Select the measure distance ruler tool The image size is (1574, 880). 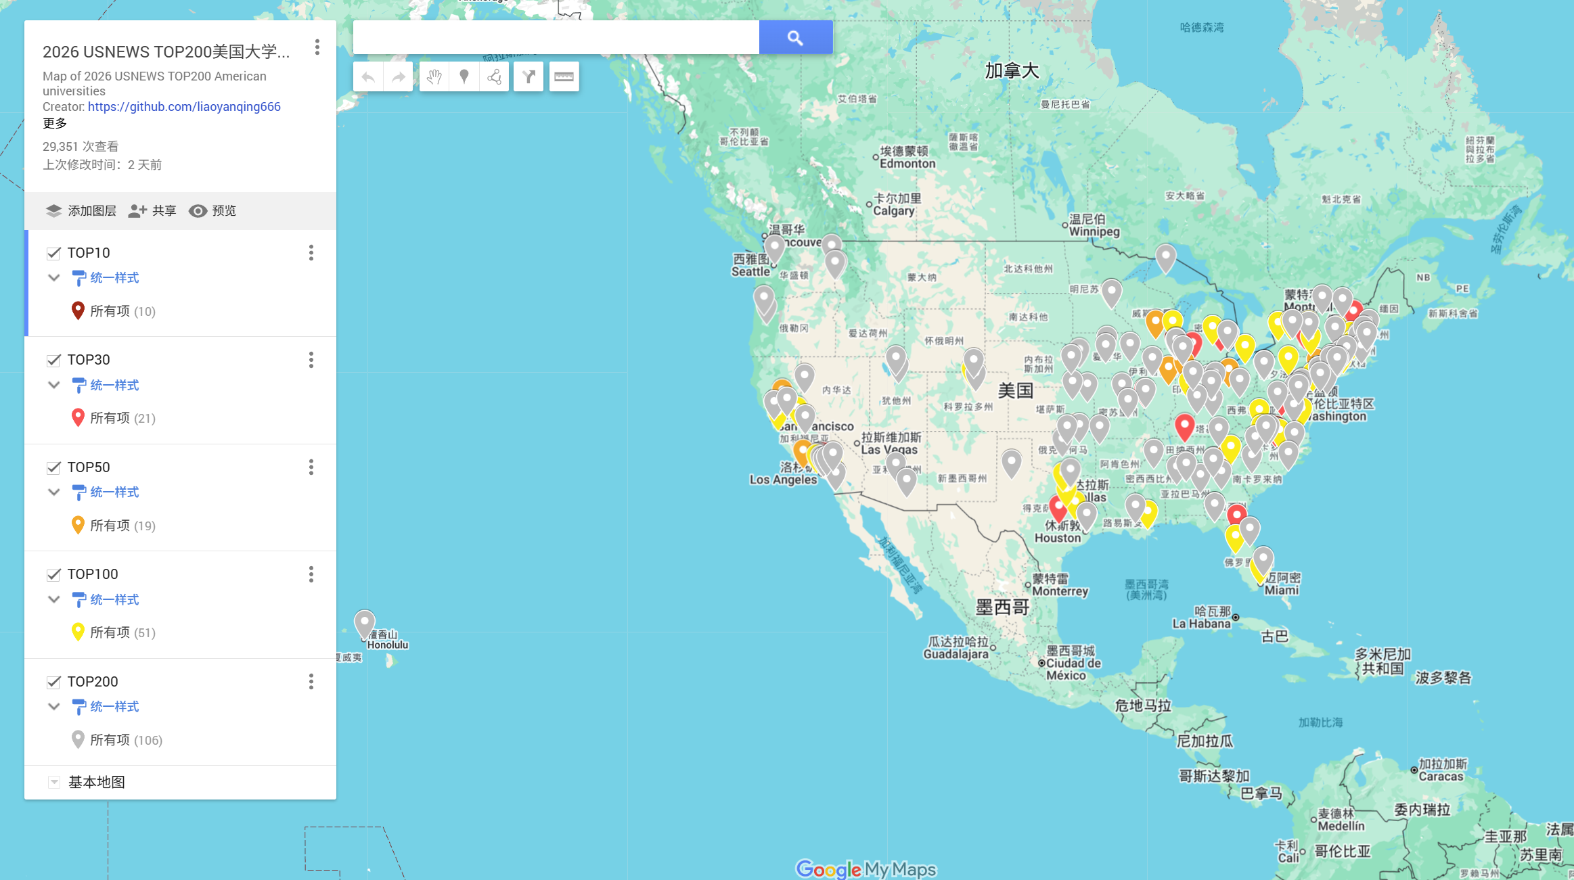[564, 76]
